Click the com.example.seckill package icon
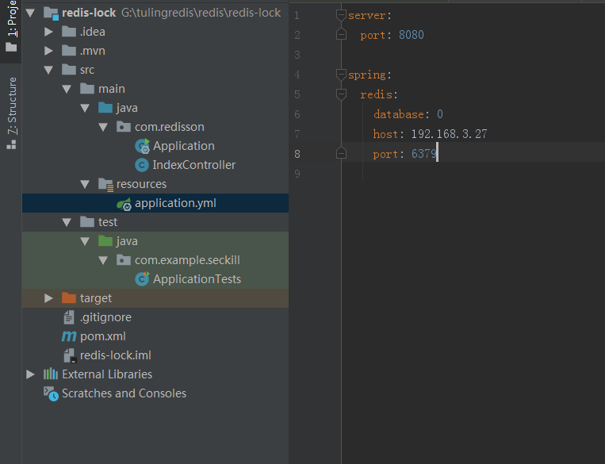Viewport: 605px width, 464px height. (x=124, y=260)
